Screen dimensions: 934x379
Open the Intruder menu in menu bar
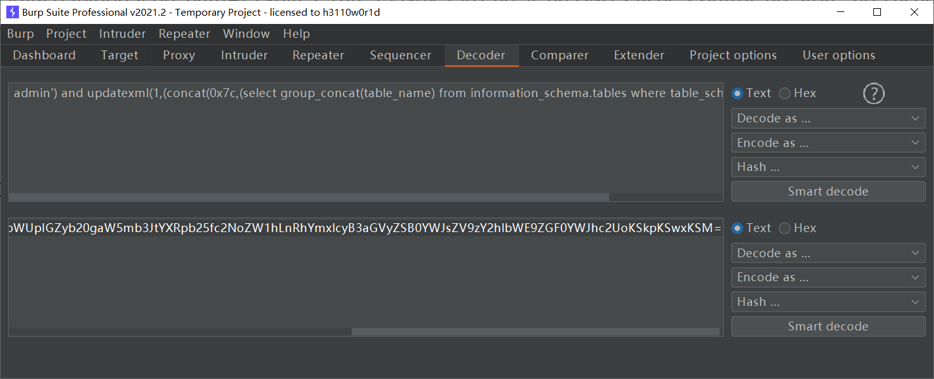123,34
